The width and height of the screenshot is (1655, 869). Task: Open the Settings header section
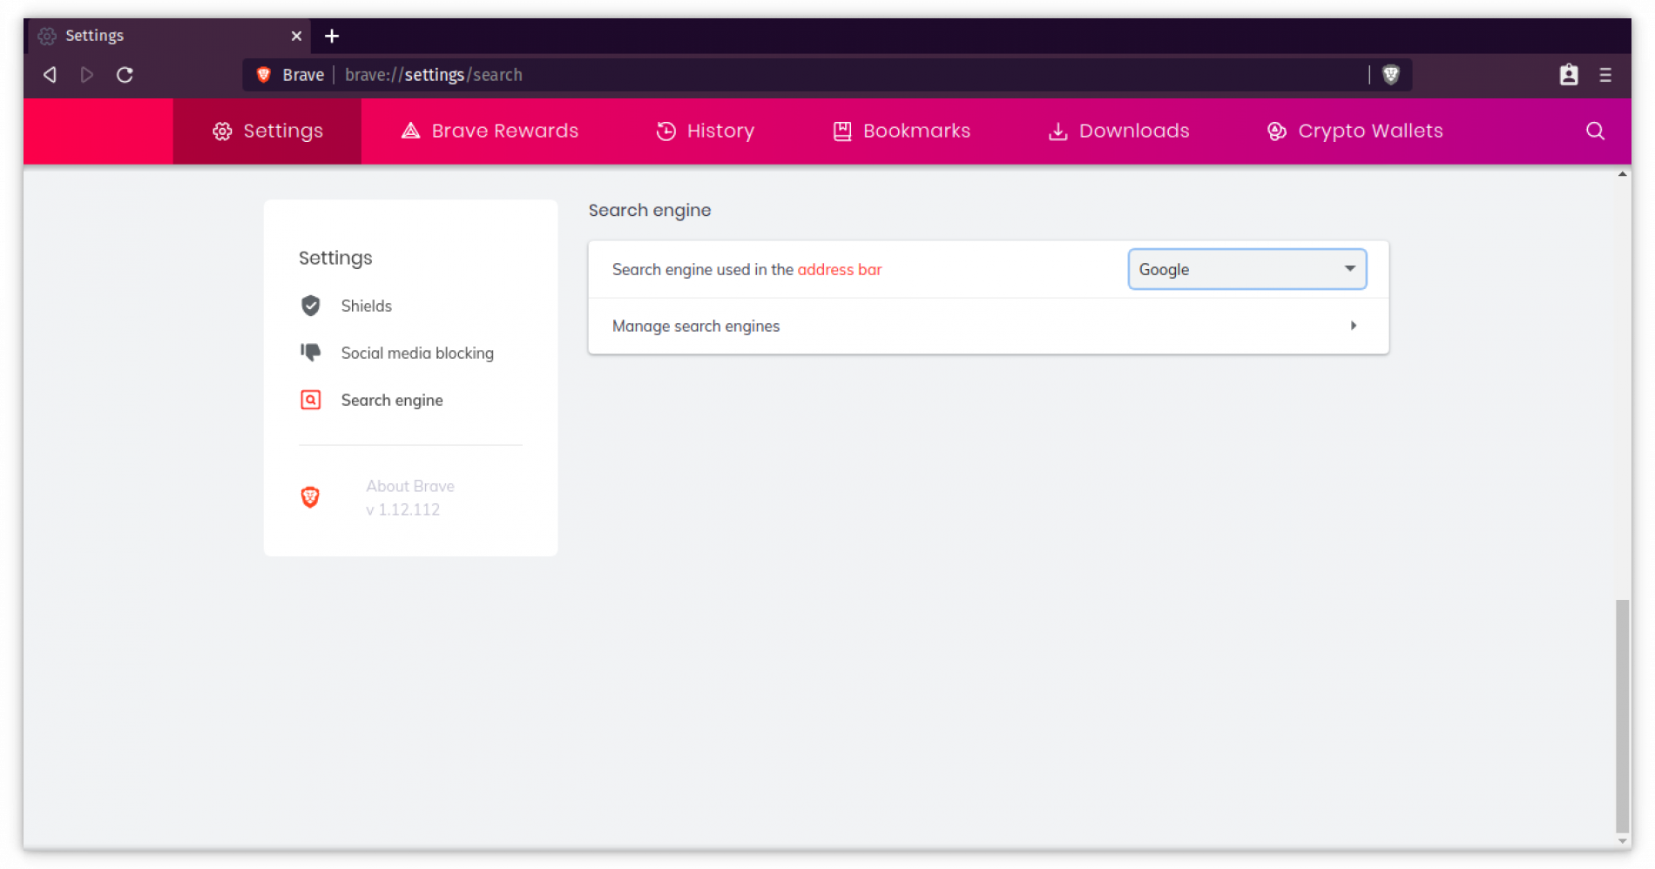[267, 131]
